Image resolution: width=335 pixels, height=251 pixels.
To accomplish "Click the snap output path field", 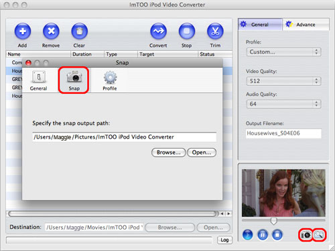I will pos(125,137).
